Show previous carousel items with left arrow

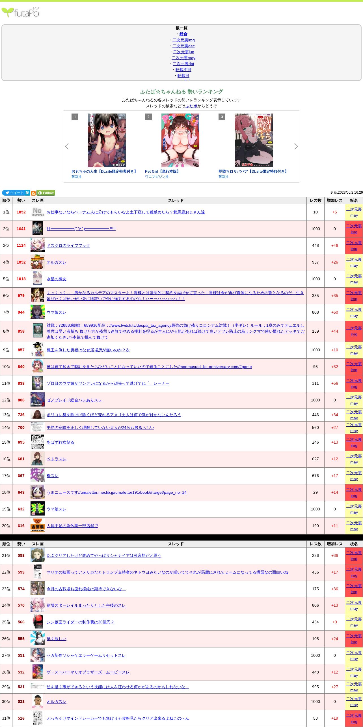pos(67,146)
